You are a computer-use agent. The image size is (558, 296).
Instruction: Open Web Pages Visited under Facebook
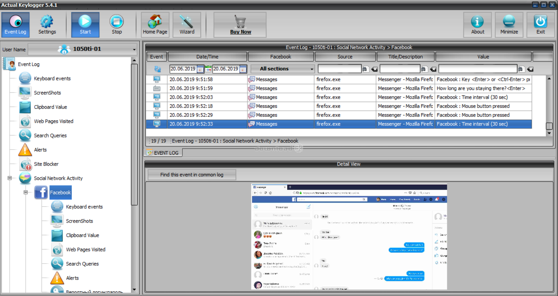click(x=85, y=249)
